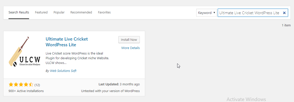Clear search with the X icon
Screen dimensions: 294x102
tap(284, 13)
